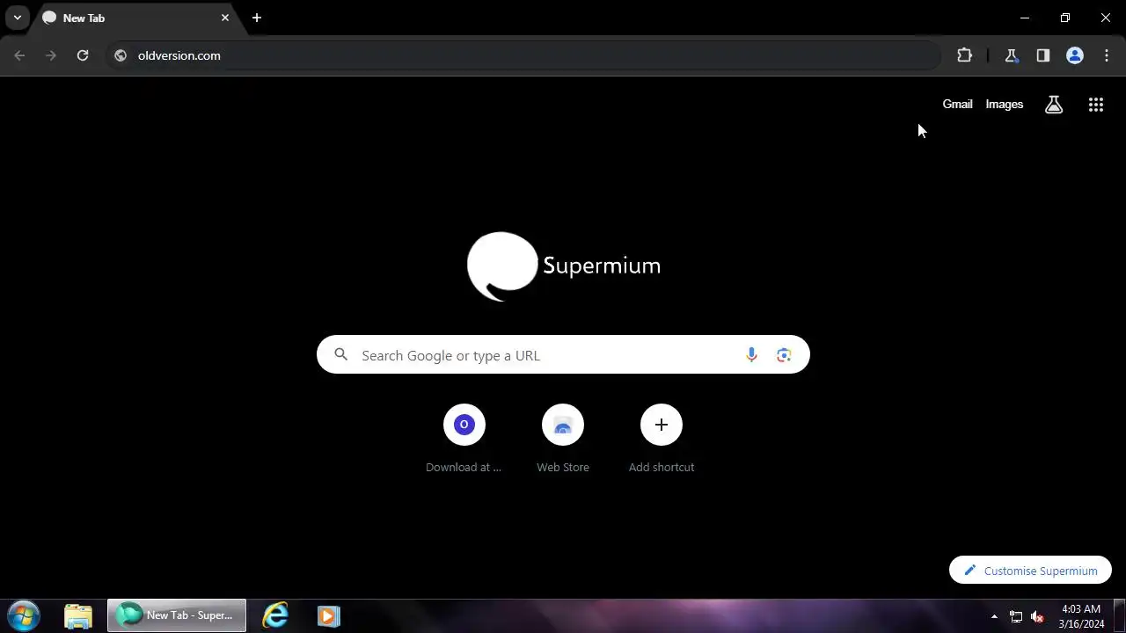Click Show desktop strip

(x=1120, y=616)
